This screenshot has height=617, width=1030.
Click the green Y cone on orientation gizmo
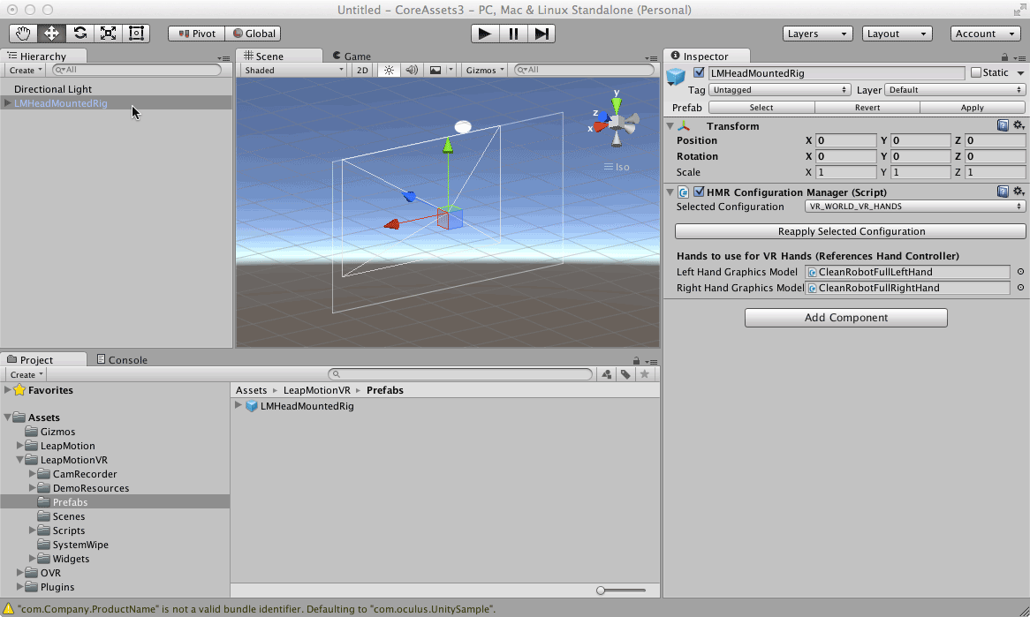pos(617,106)
